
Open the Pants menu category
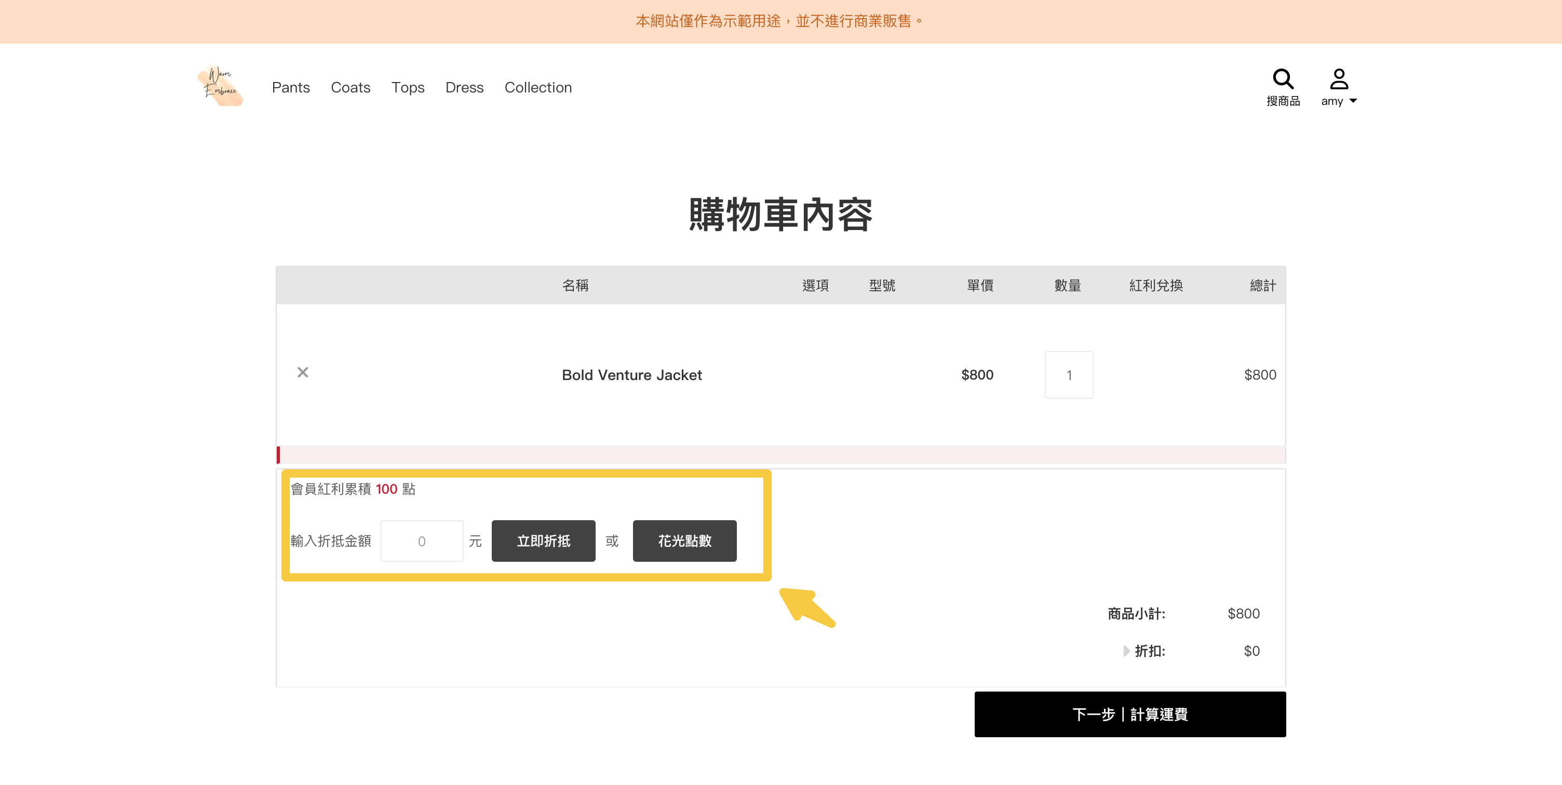point(290,87)
